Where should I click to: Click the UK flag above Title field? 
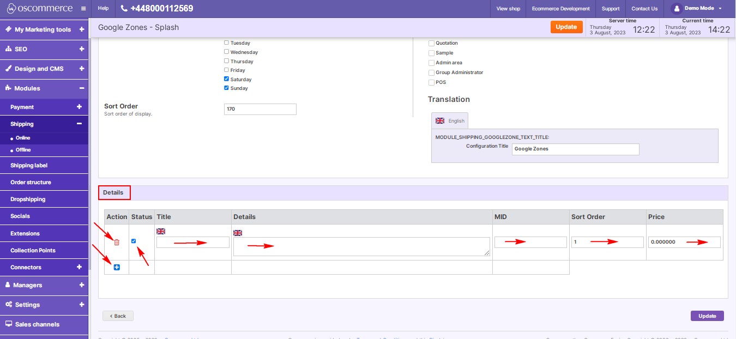tap(161, 231)
